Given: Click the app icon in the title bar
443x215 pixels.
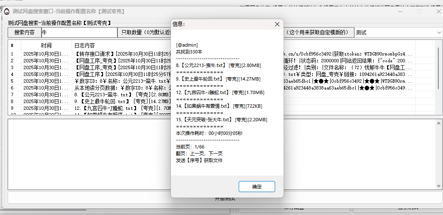Looking at the screenshot, I should point(7,11).
